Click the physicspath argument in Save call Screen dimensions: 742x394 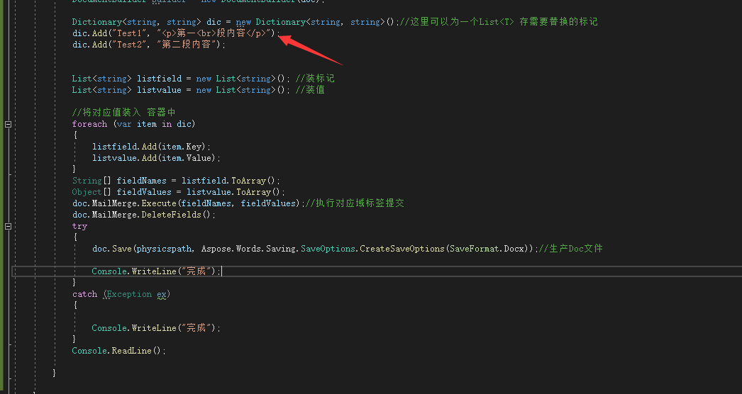[163, 249]
